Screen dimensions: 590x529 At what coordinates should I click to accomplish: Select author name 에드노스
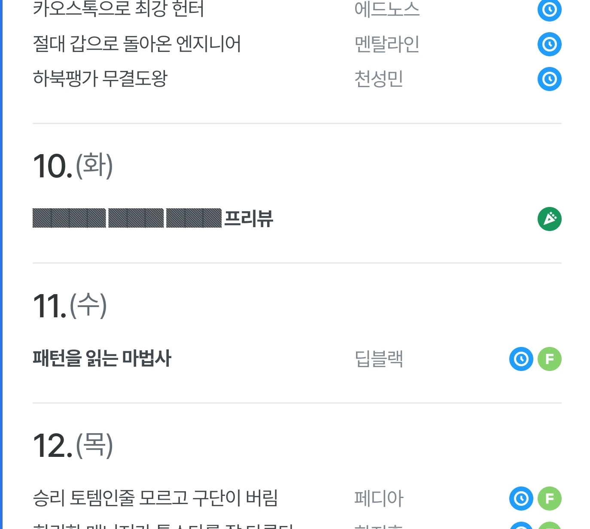pos(387,9)
